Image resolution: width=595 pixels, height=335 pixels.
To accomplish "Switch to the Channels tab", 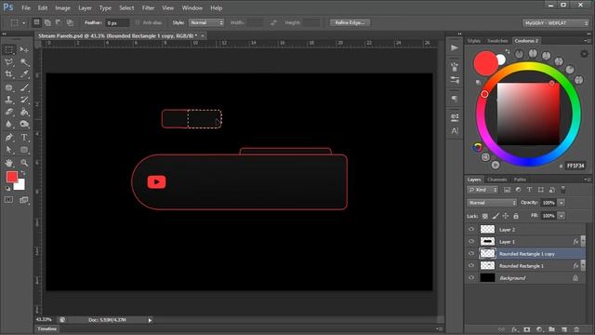I will coord(497,180).
